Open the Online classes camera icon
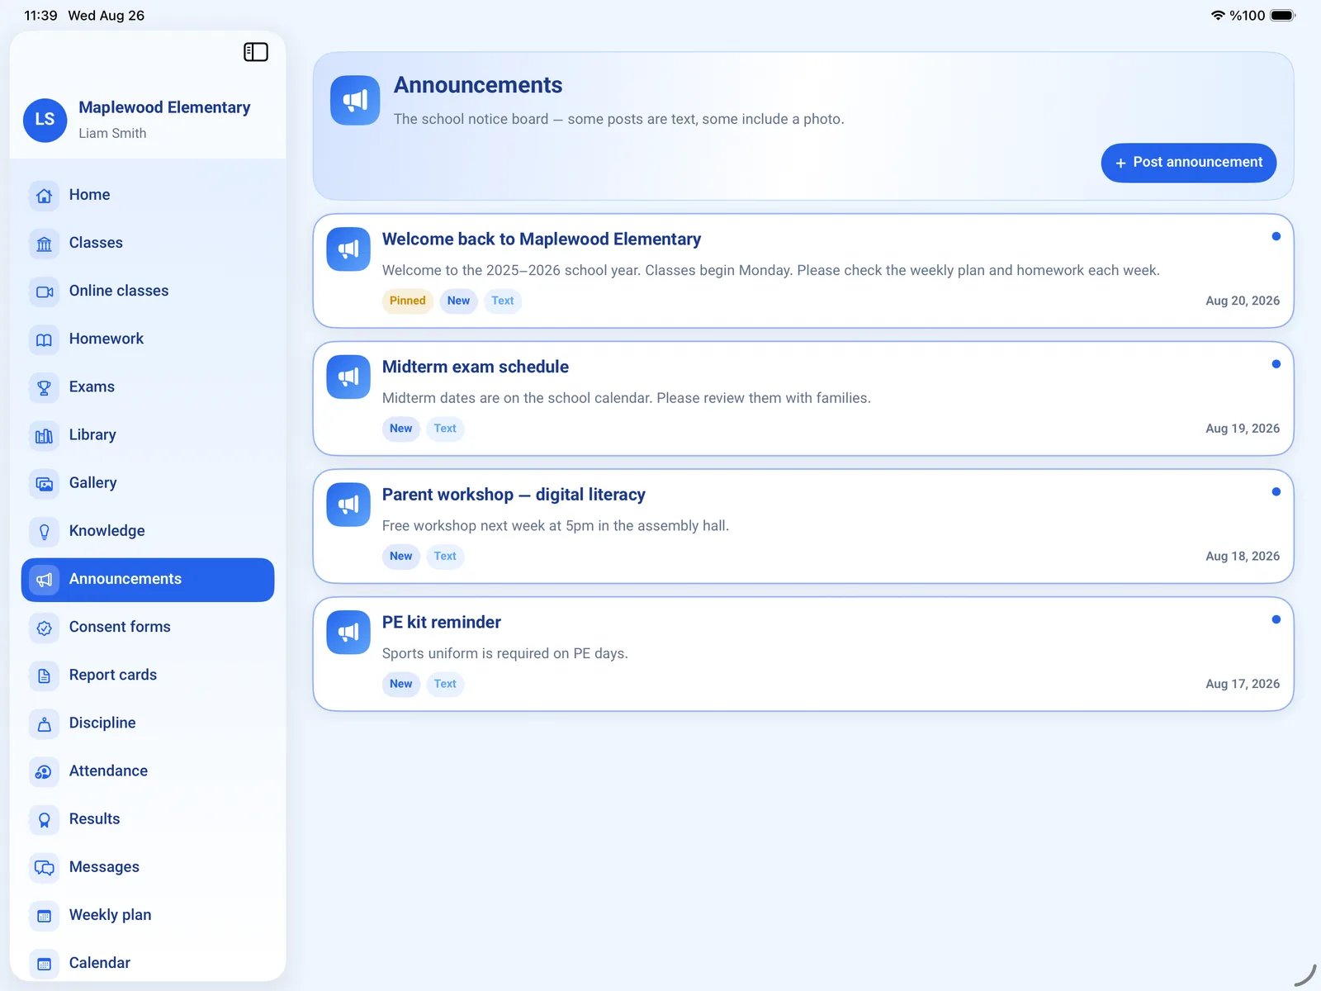 pyautogui.click(x=45, y=292)
